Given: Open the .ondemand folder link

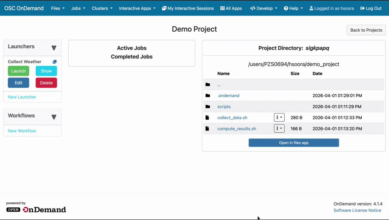Looking at the screenshot, I should 228,95.
